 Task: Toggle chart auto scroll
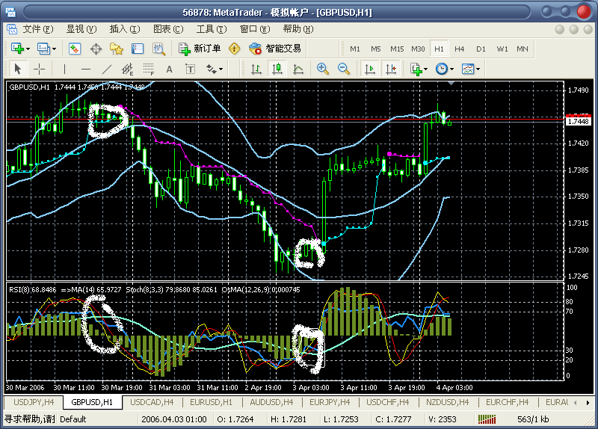[x=369, y=69]
